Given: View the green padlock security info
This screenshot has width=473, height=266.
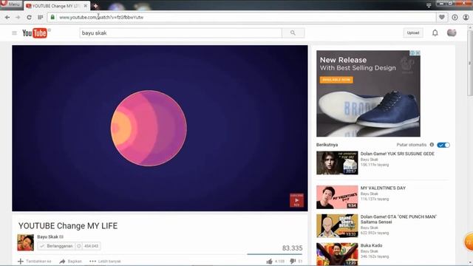Looking at the screenshot, I should tap(52, 17).
